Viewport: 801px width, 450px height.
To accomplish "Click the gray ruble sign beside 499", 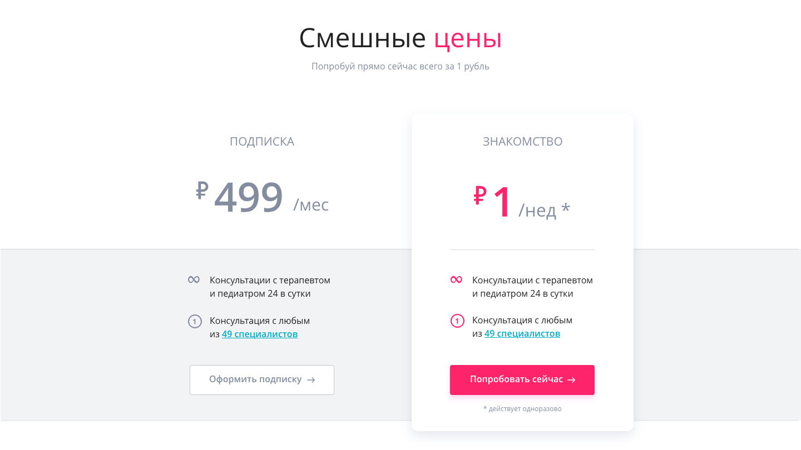I will 202,191.
